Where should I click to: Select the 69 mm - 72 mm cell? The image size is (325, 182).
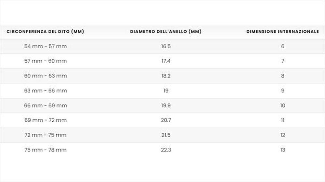[45, 120]
